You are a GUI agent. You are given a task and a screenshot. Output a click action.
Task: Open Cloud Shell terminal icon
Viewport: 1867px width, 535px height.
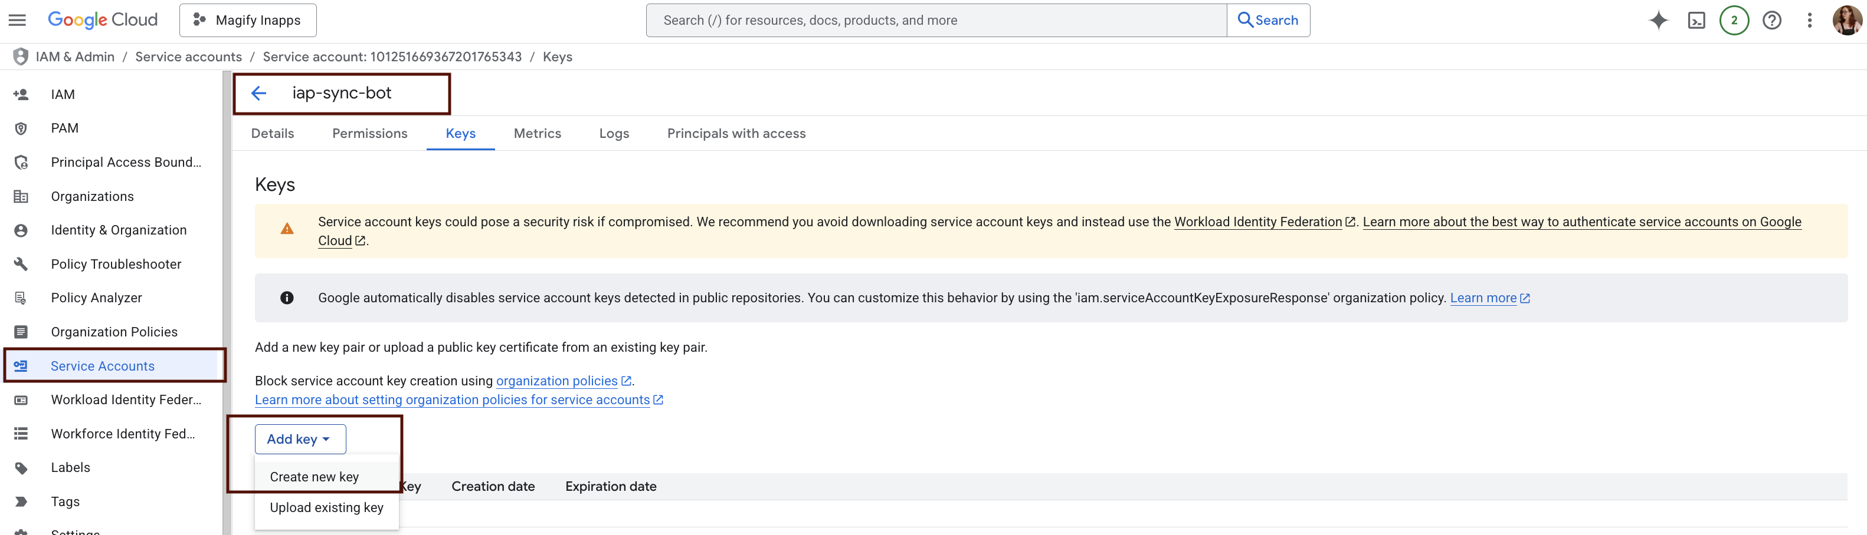click(1696, 19)
